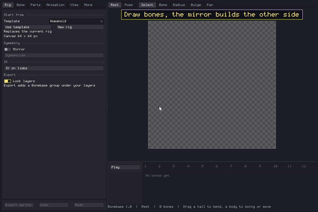Choose the Select tool
318x212 pixels.
point(147,5)
